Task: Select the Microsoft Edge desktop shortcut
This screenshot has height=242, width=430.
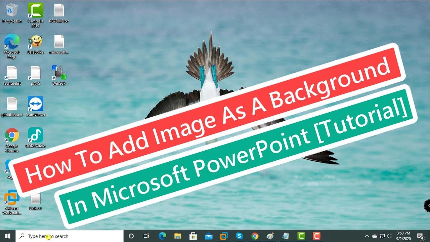Action: 12,47
